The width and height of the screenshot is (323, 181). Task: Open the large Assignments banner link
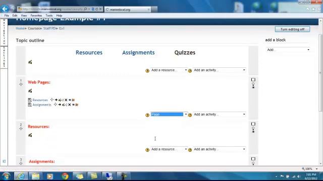[x=138, y=52]
